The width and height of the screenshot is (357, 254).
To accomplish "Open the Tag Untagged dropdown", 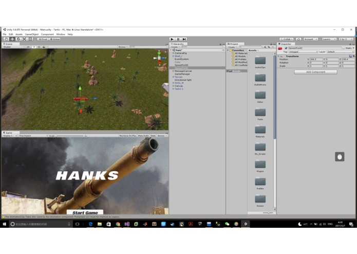I will coord(303,52).
